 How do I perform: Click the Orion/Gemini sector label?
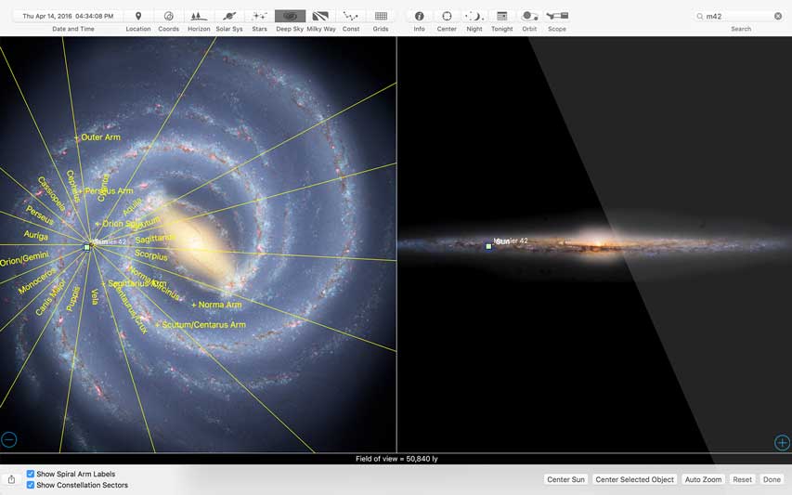point(24,258)
